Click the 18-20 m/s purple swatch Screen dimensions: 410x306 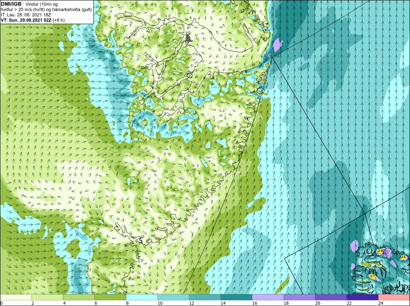[299, 297]
